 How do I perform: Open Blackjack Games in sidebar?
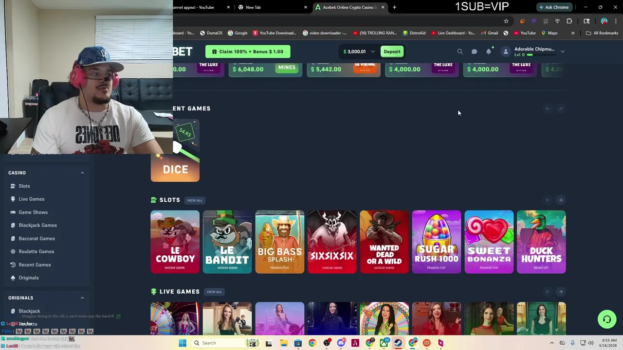tap(37, 225)
